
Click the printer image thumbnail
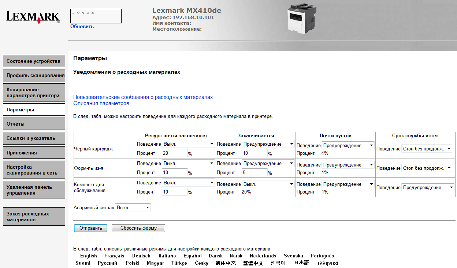pyautogui.click(x=302, y=19)
